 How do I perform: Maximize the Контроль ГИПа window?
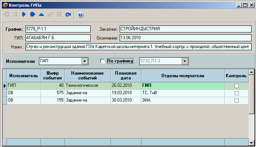tap(245, 5)
